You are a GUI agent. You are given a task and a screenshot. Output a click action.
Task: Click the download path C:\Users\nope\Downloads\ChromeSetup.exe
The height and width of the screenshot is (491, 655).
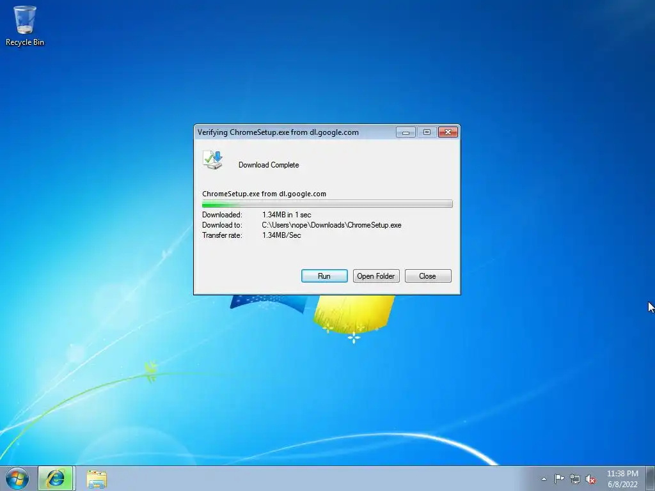[x=332, y=225]
